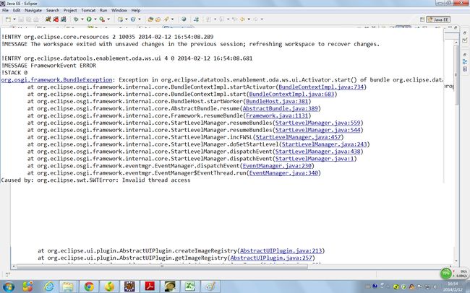The width and height of the screenshot is (470, 293).
Task: Click the '!MESSAGE FrameworkEvent ERROR' line
Action: pyautogui.click(x=48, y=66)
